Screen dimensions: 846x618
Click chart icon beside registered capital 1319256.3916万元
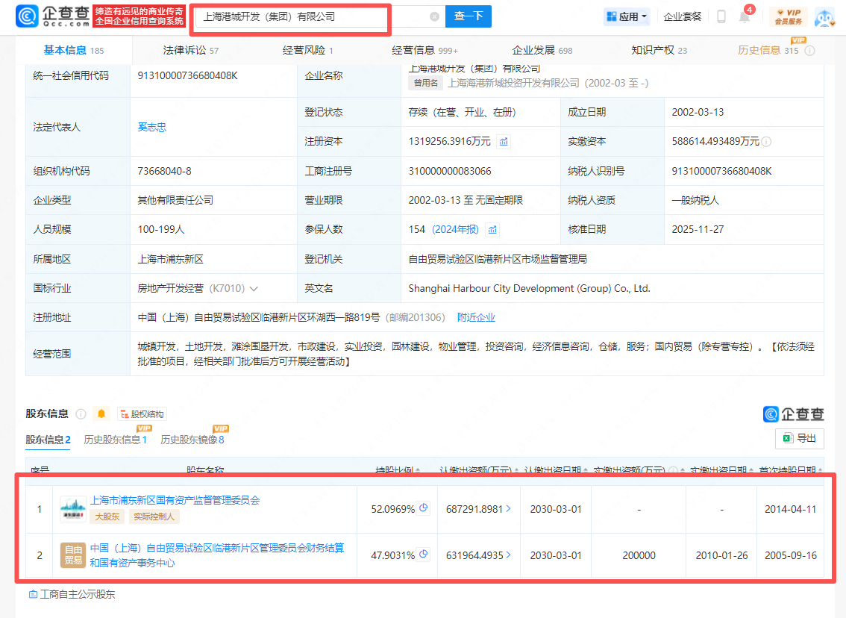click(504, 142)
